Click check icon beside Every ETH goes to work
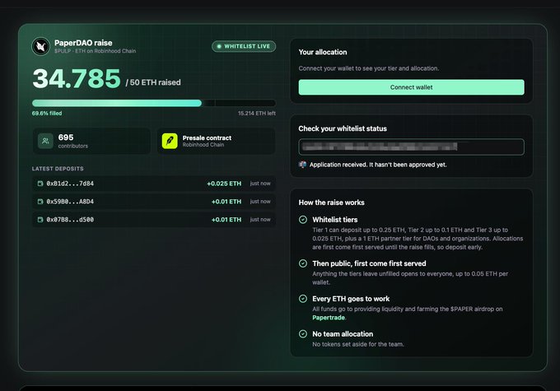 (303, 299)
